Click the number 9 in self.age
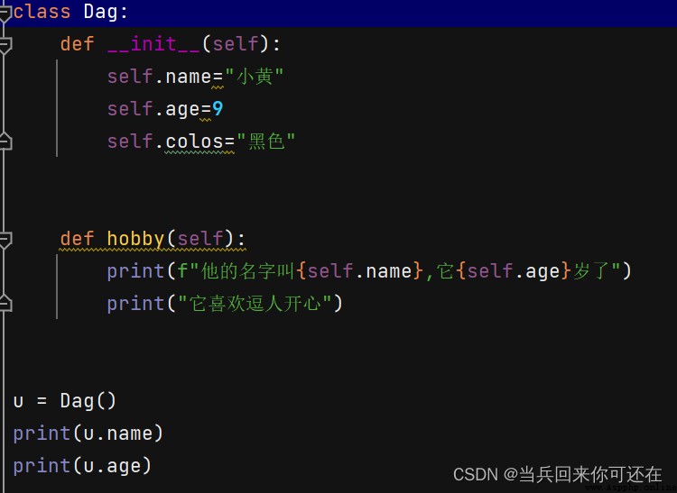The height and width of the screenshot is (493, 677). (218, 109)
